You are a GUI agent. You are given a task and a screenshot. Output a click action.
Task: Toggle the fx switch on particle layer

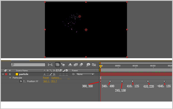(x=54, y=74)
